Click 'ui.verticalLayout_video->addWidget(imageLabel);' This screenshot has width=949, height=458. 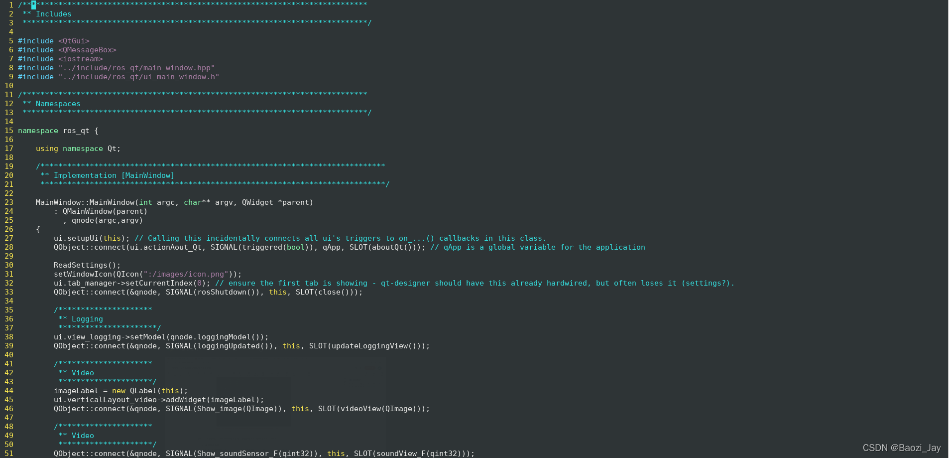(x=159, y=400)
